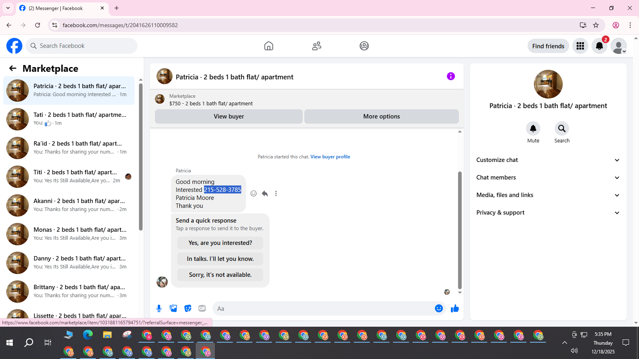This screenshot has height=359, width=639.
Task: Show hidden system tray icons
Action: pos(564,343)
